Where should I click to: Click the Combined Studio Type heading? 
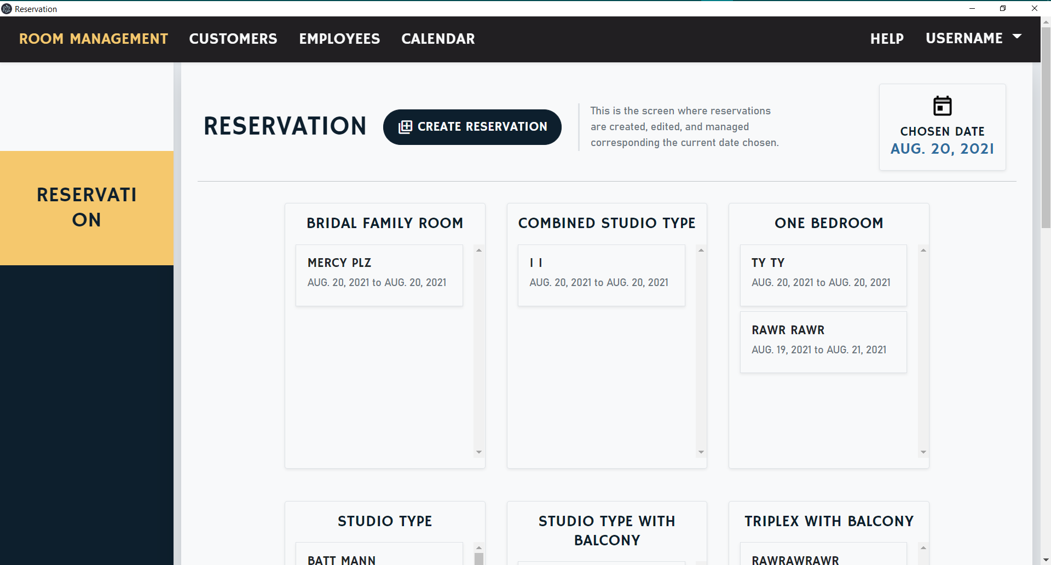pos(607,223)
